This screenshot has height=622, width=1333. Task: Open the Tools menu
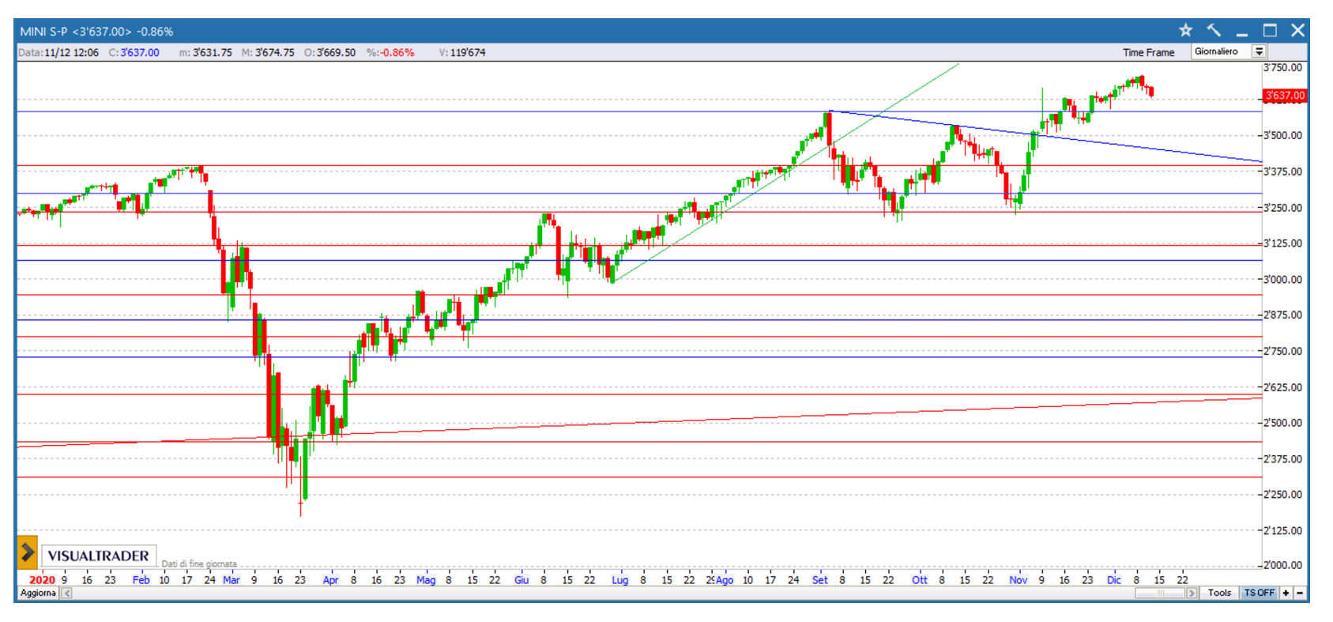click(1219, 593)
